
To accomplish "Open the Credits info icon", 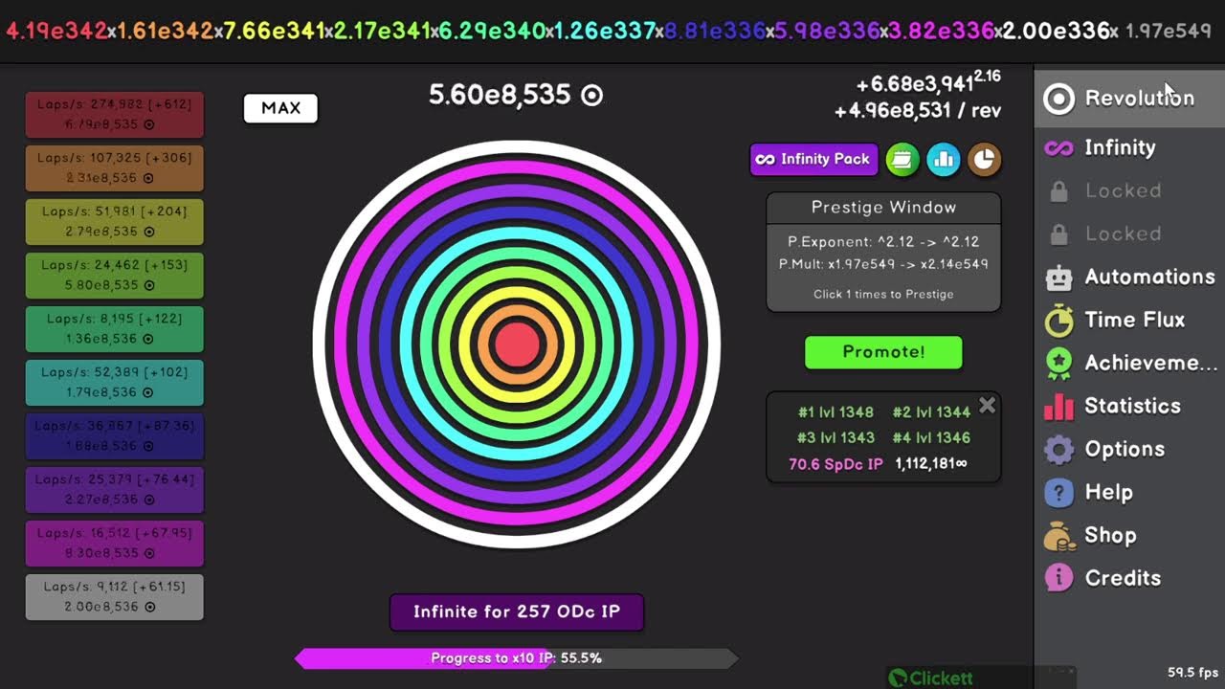I will [x=1058, y=578].
